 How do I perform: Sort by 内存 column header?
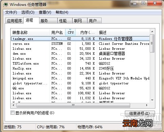(x=86, y=32)
